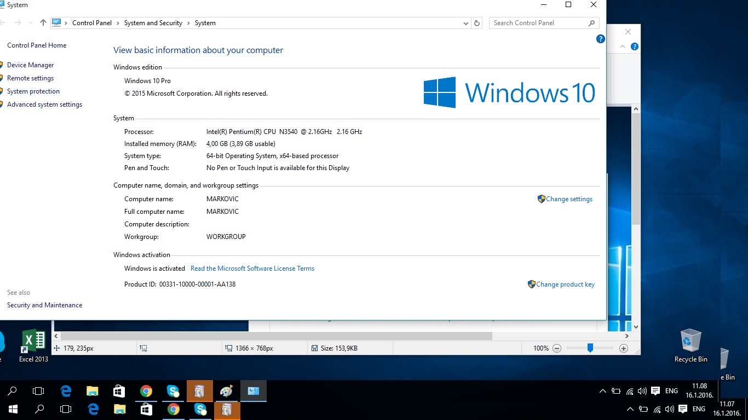The width and height of the screenshot is (748, 420).
Task: Open help in the System window
Action: 600,39
